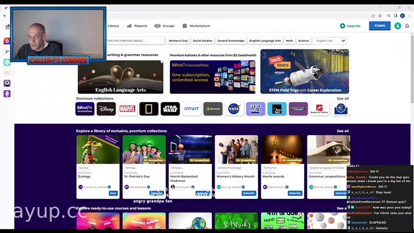This screenshot has width=414, height=233.
Task: Subscribe on the Movie awards card
Action: click(x=295, y=193)
